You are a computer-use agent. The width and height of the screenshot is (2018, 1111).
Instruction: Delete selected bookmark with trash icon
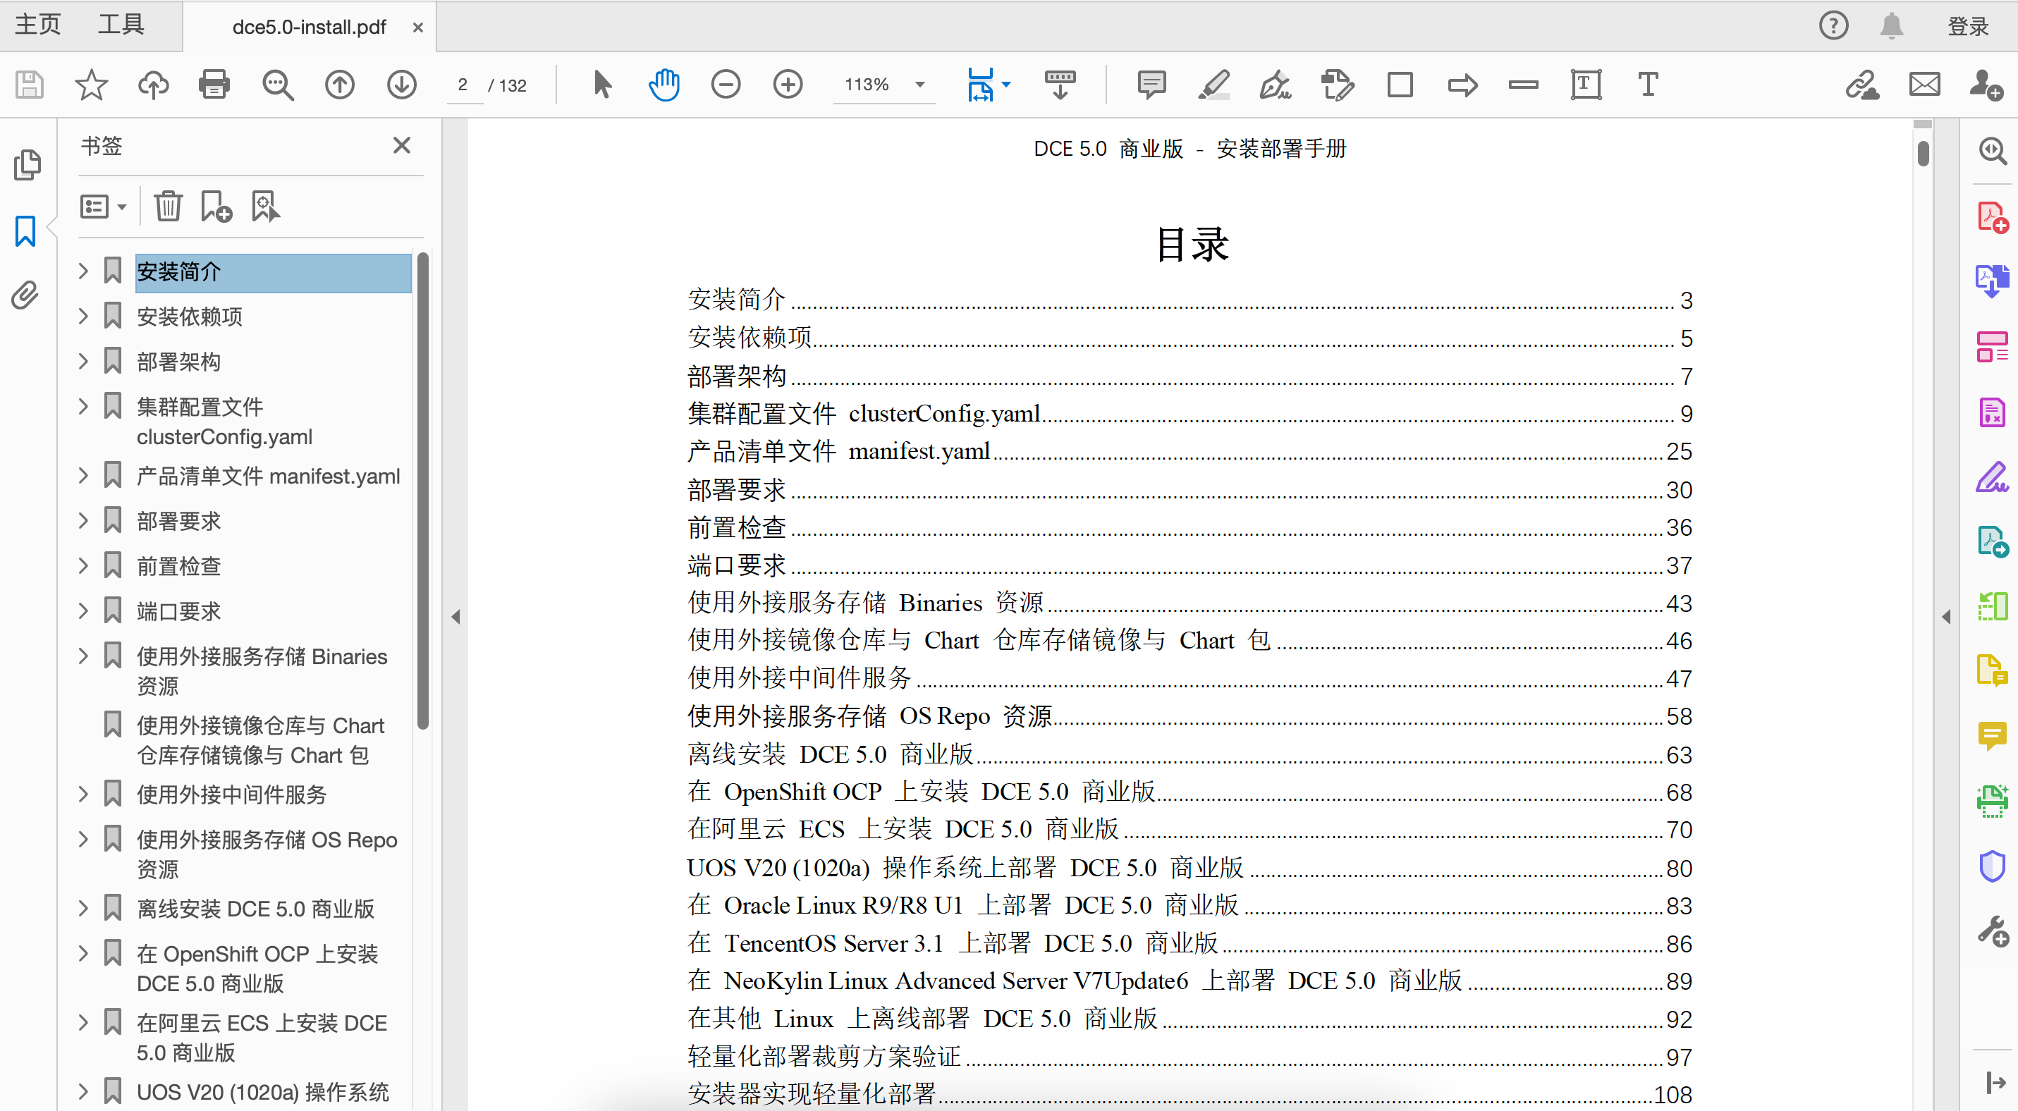point(168,207)
